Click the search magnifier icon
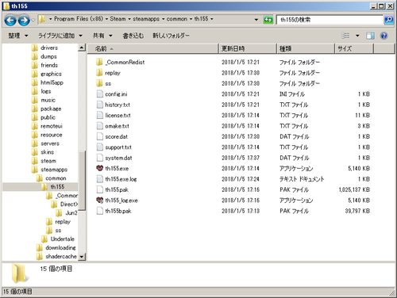Screen dimensions: 397x298 tap(388, 20)
